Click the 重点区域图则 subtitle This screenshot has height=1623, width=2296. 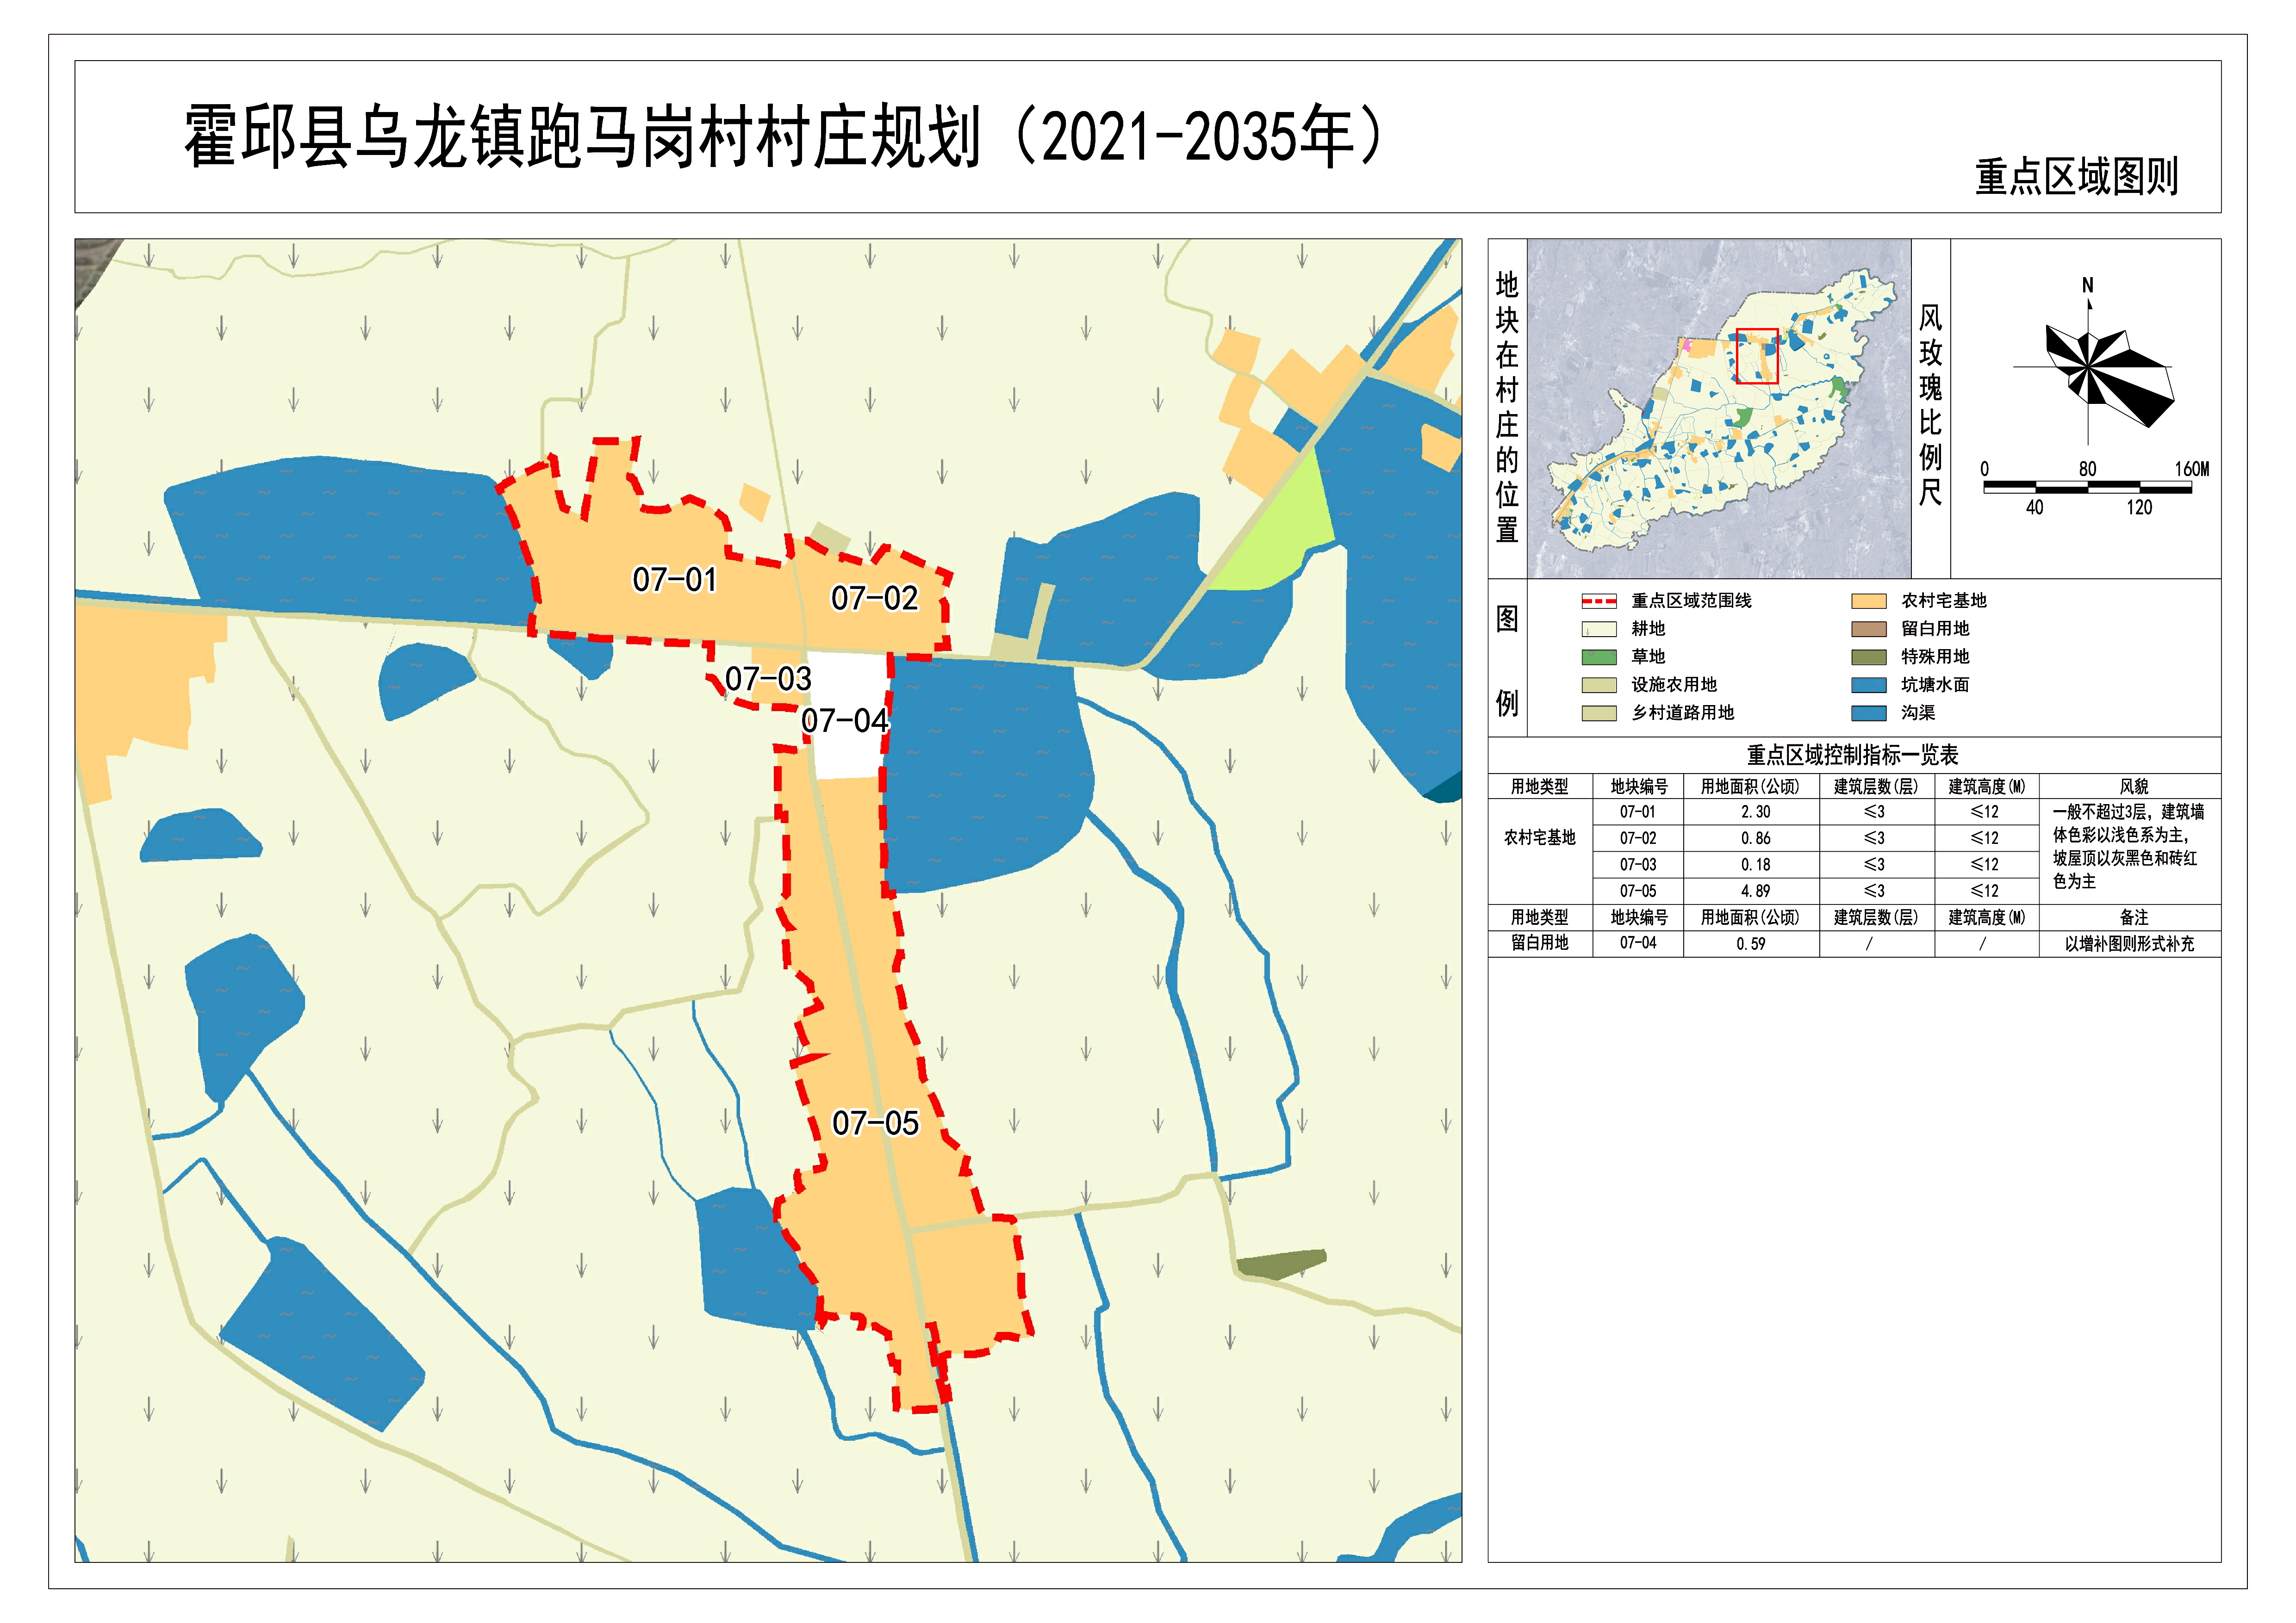2076,176
